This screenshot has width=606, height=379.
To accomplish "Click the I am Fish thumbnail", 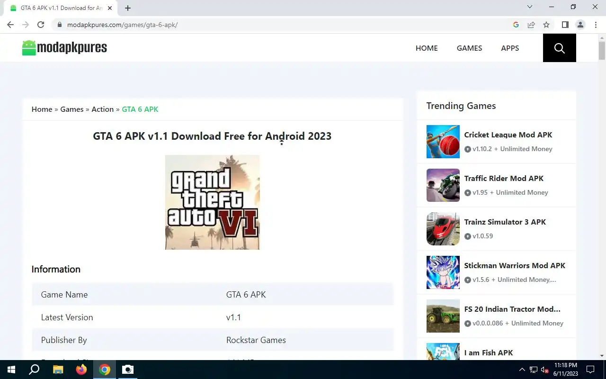I will (x=443, y=351).
